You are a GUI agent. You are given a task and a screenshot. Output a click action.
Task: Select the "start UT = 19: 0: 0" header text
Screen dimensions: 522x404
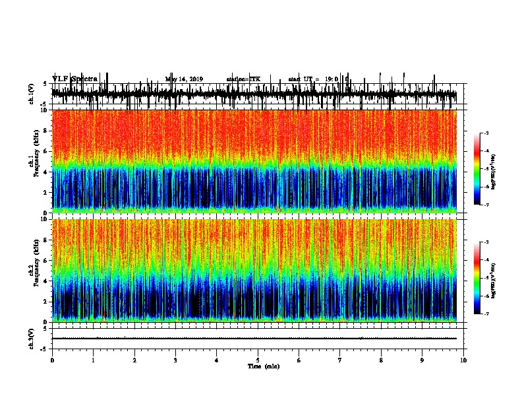(x=318, y=79)
